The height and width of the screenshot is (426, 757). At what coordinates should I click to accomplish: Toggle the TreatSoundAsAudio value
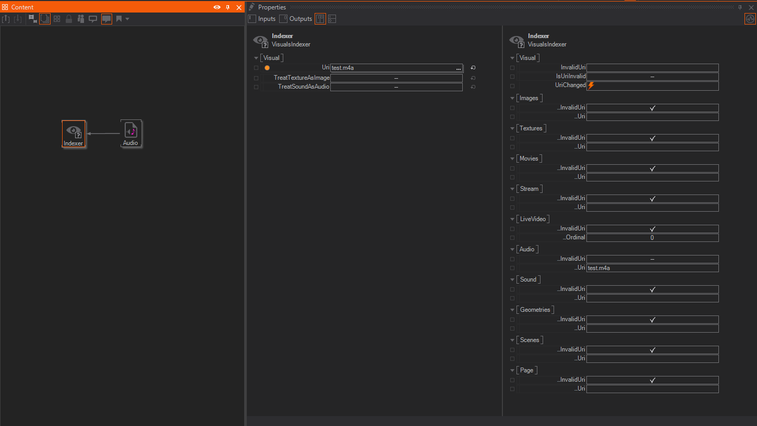[396, 87]
